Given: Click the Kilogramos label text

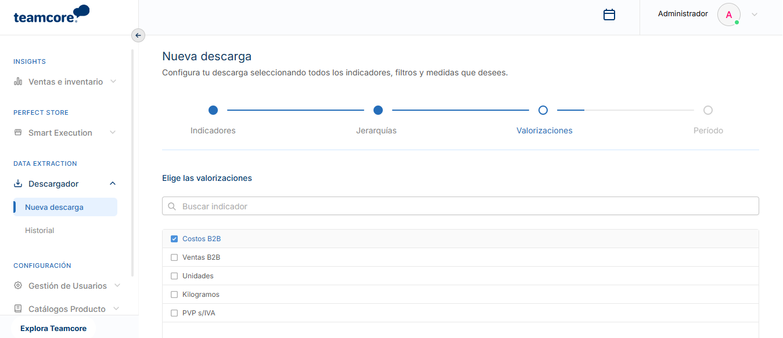Looking at the screenshot, I should (201, 295).
